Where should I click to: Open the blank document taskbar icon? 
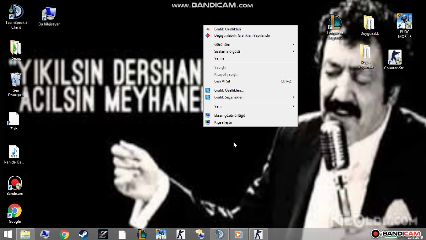point(122,234)
